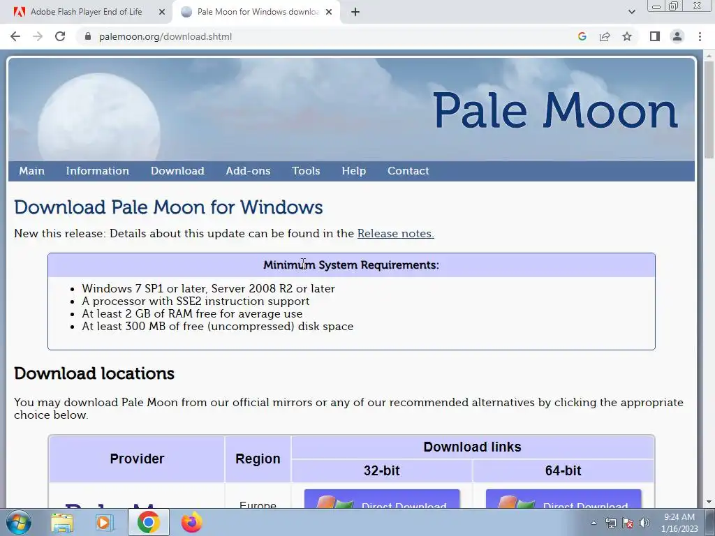Share this page using the share icon
Viewport: 715px width, 536px height.
click(605, 36)
